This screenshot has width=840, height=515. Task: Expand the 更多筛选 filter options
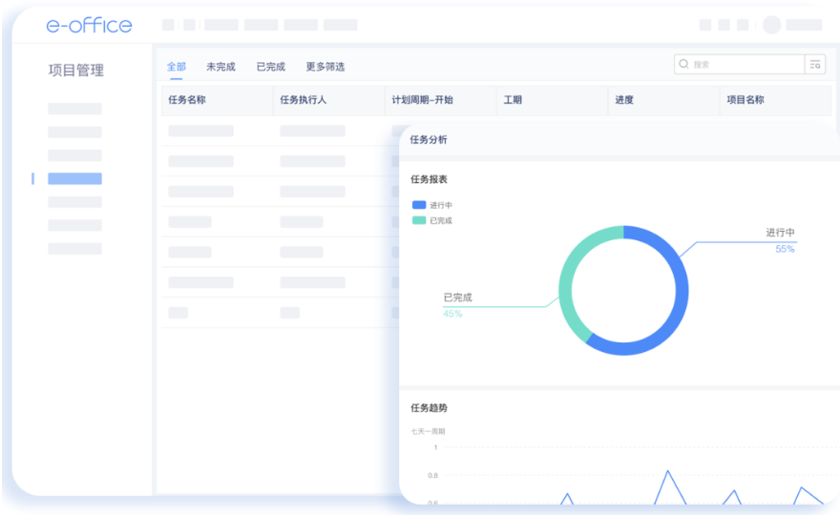pos(325,67)
